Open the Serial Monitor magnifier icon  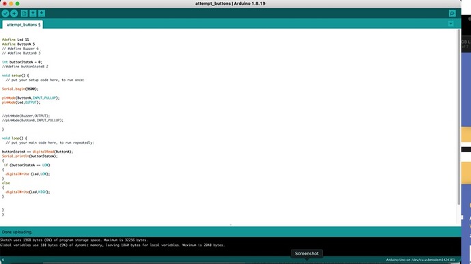click(452, 14)
